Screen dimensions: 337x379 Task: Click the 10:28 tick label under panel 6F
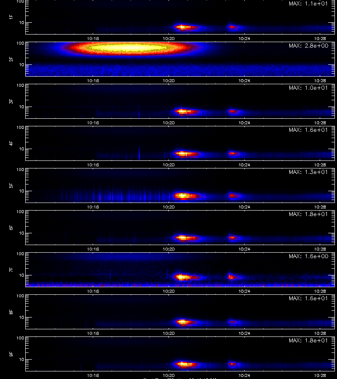click(x=320, y=249)
